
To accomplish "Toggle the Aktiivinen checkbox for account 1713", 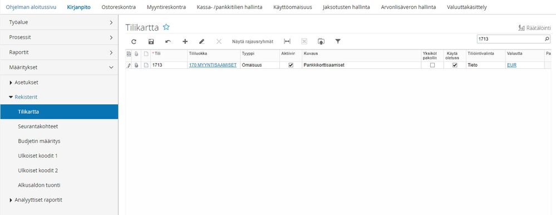I will (291, 65).
